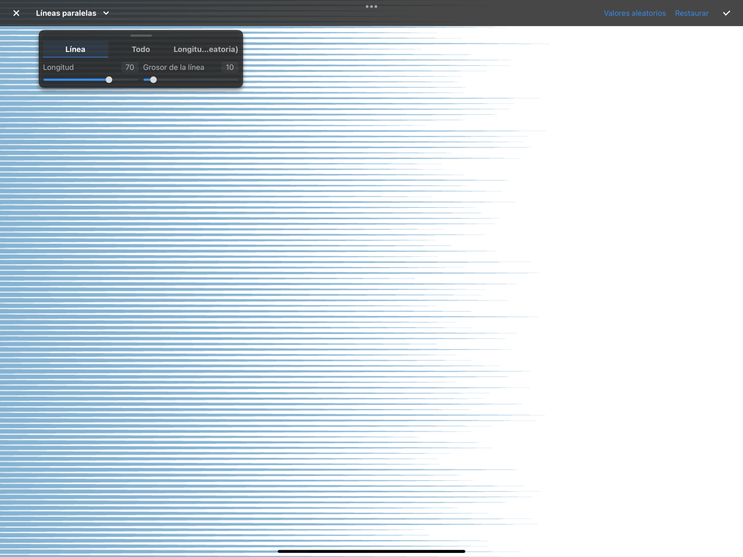Click Valores aleatorios link
Image resolution: width=743 pixels, height=557 pixels.
pos(634,13)
